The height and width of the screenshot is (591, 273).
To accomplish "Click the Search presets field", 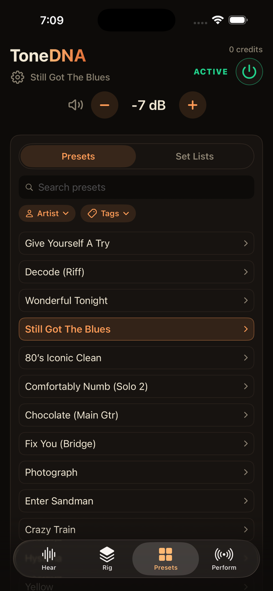I will tap(136, 187).
